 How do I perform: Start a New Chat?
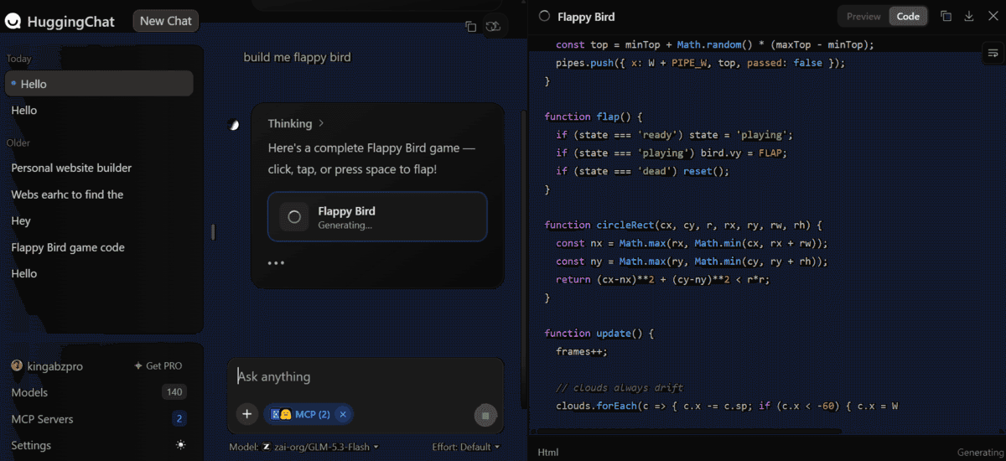pyautogui.click(x=165, y=21)
